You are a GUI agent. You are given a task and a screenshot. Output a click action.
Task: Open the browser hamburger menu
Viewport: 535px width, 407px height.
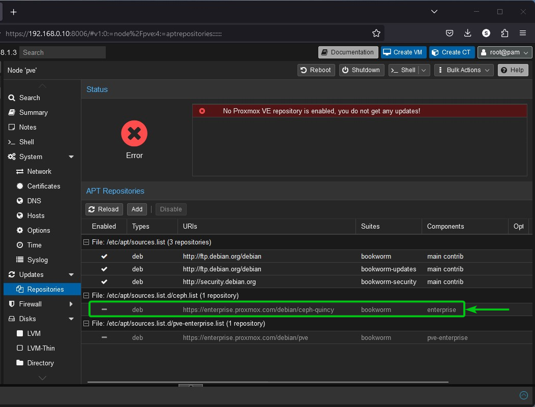click(522, 33)
